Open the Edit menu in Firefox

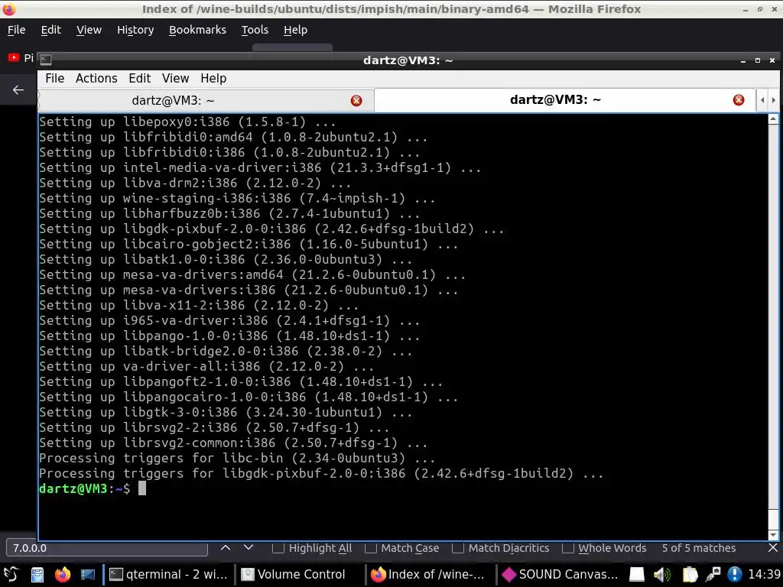51,30
